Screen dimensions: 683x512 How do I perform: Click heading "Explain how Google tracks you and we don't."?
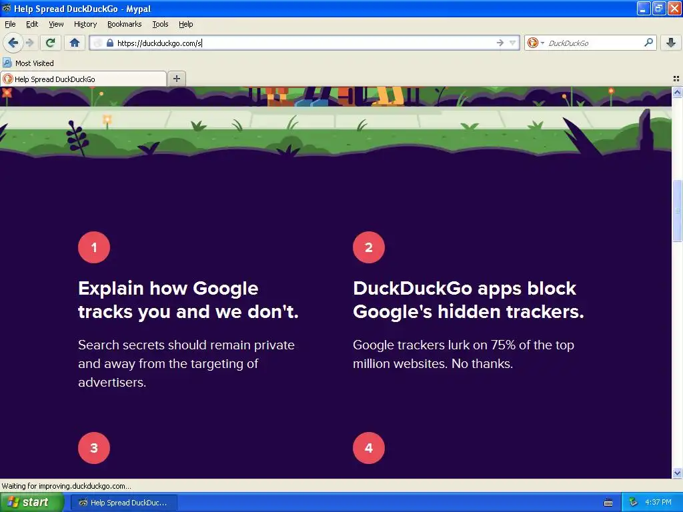[x=188, y=300]
